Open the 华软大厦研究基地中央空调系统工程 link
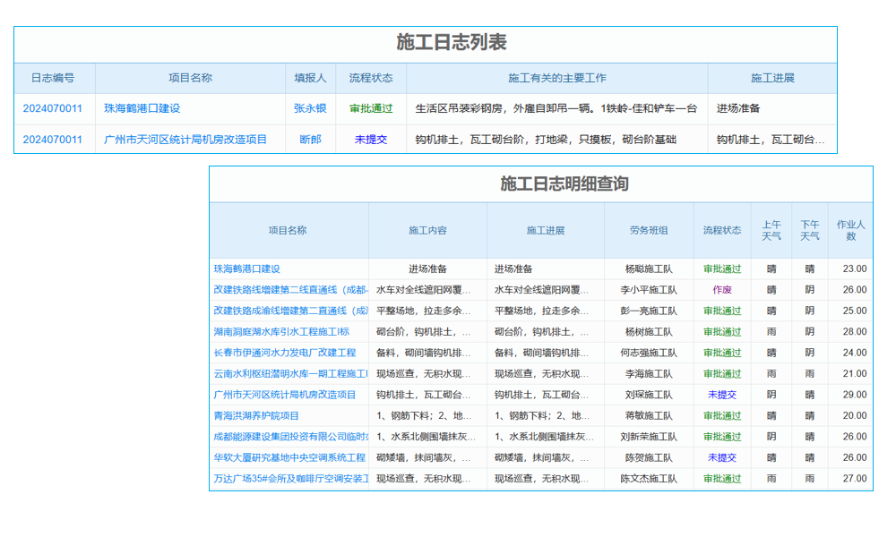896x537 pixels. [x=287, y=459]
